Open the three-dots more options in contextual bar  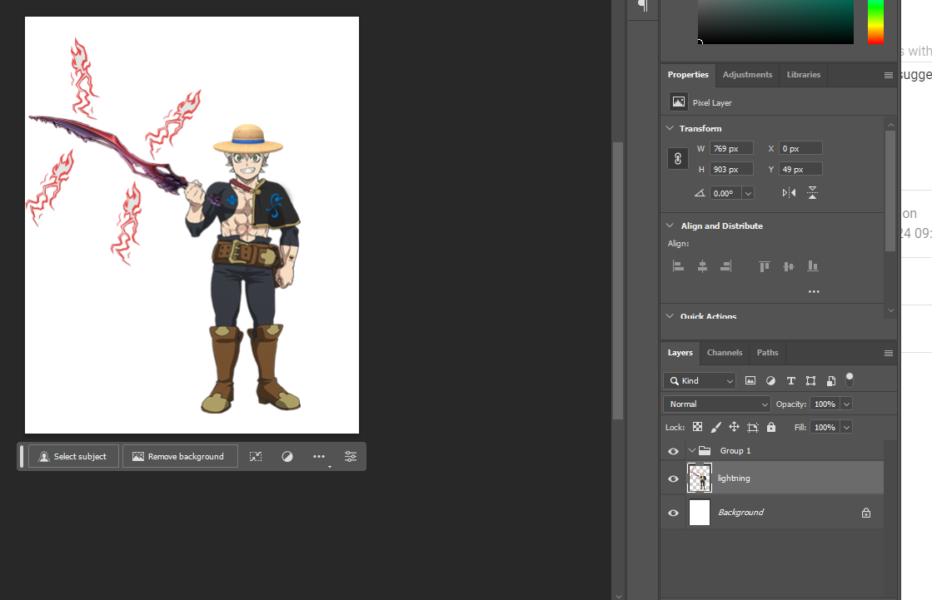pyautogui.click(x=319, y=456)
